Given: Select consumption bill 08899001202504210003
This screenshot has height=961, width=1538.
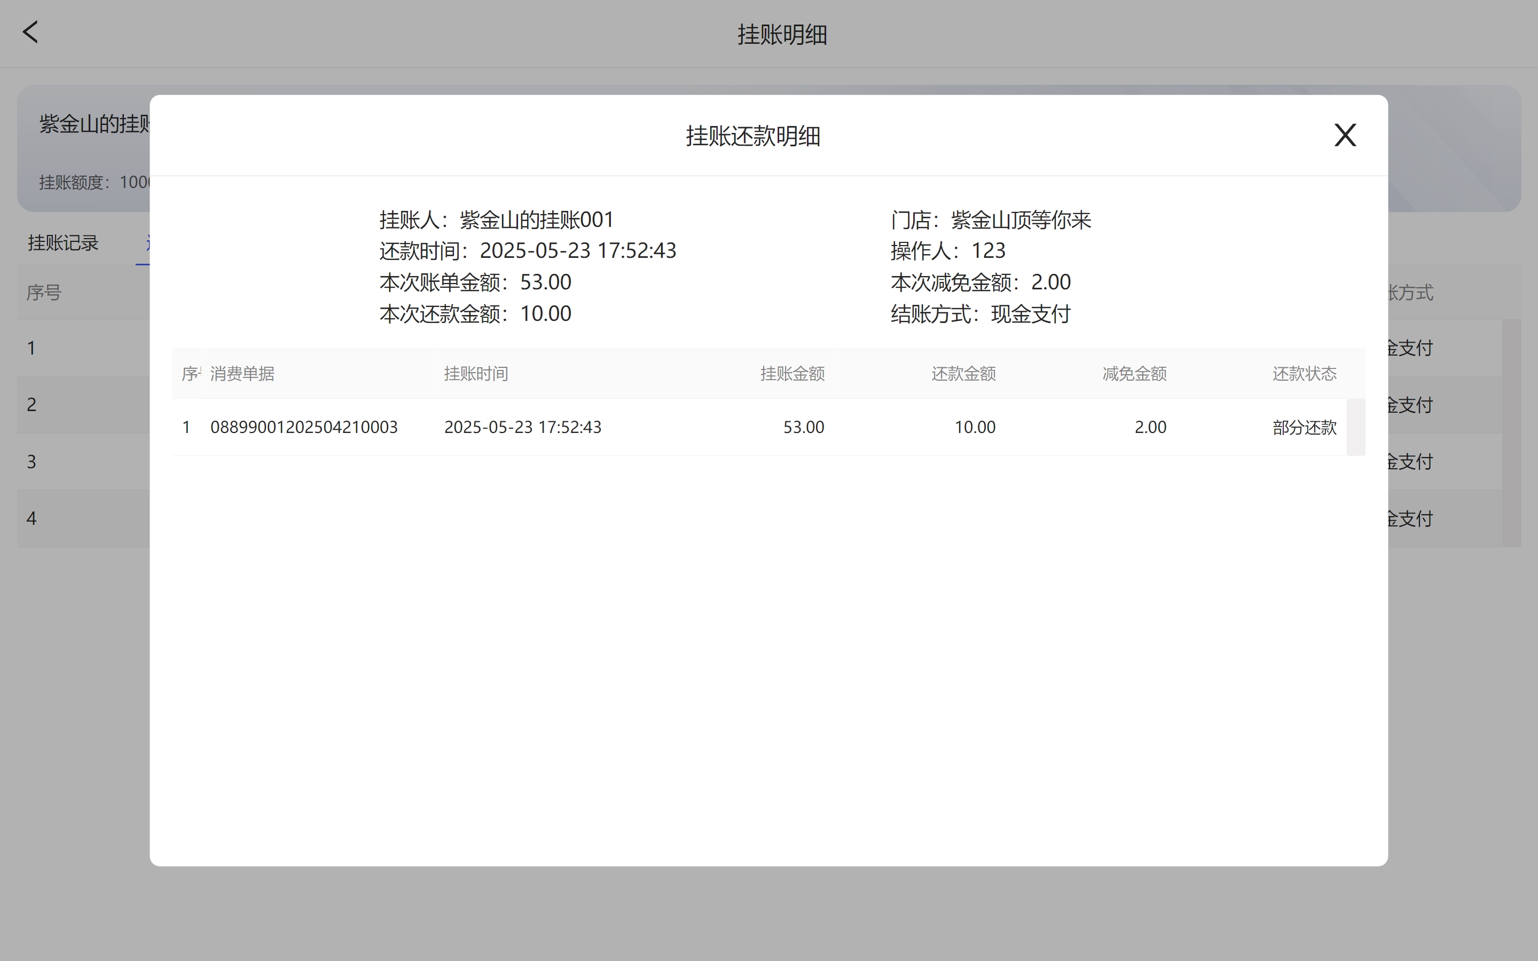Looking at the screenshot, I should (x=304, y=427).
